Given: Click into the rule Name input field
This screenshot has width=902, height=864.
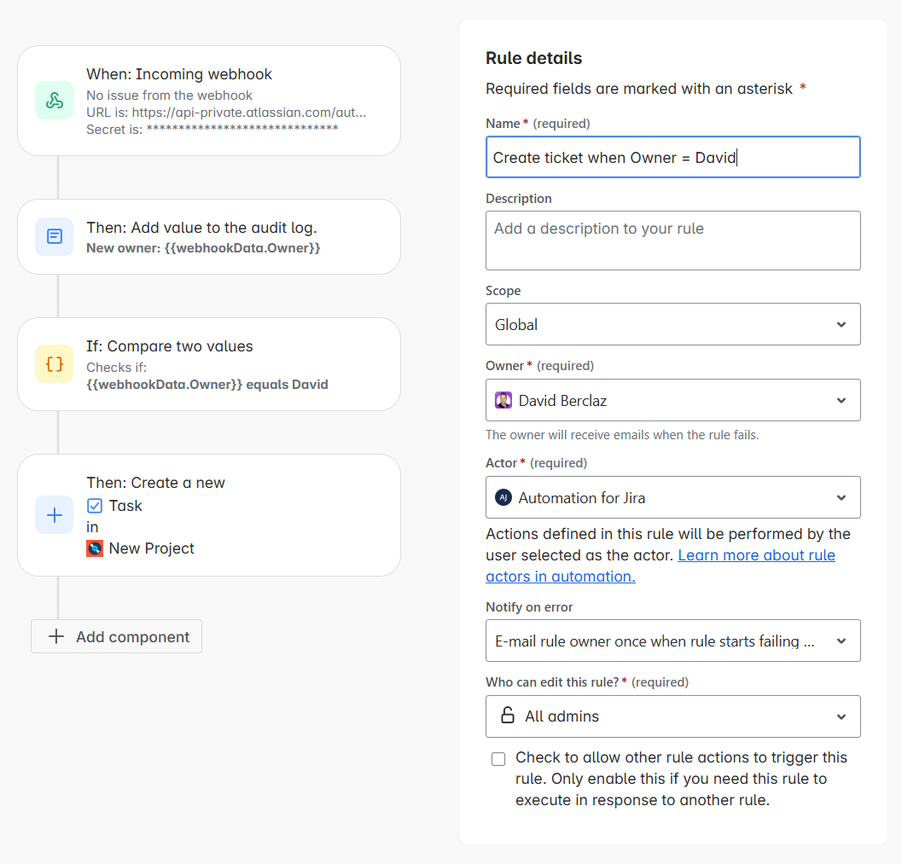Looking at the screenshot, I should (x=672, y=157).
